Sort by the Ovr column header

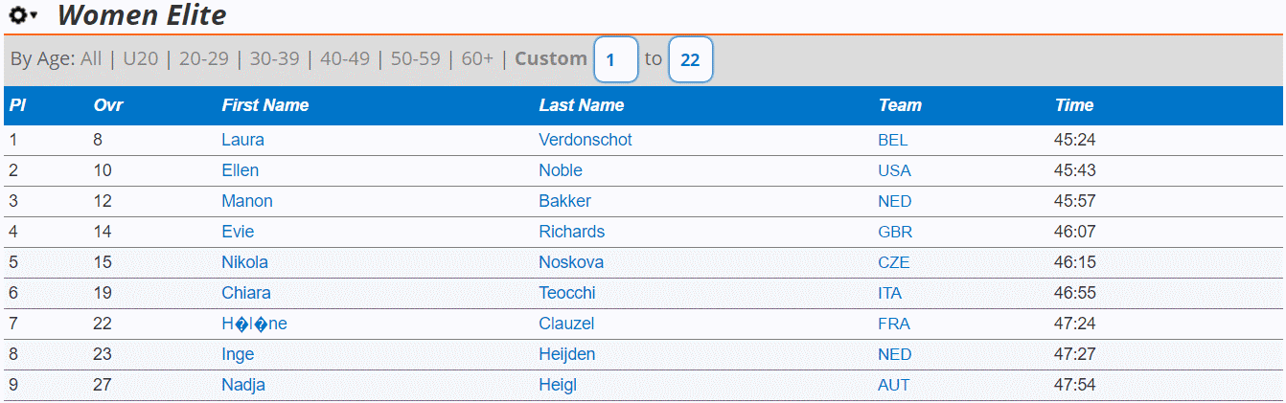pos(108,105)
